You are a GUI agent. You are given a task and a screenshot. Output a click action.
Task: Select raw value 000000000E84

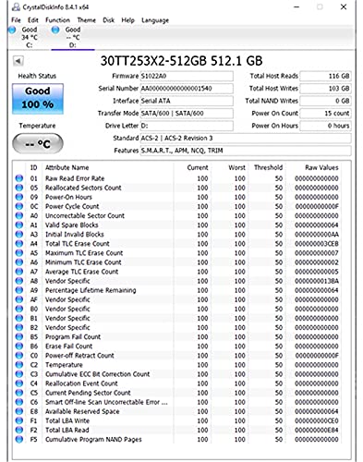click(x=317, y=430)
